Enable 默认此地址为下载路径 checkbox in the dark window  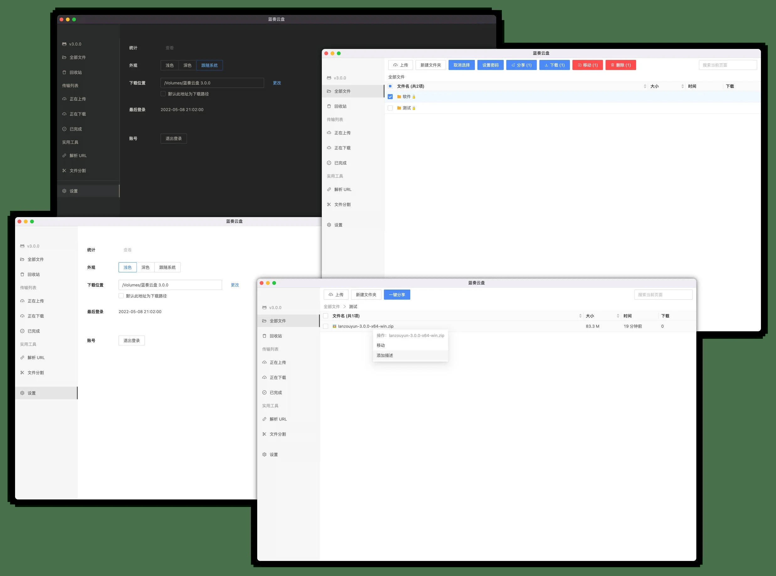coord(163,94)
